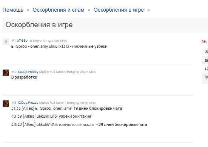Click the avatar of user xT.66o
This screenshot has width=208, height=147.
[x=6, y=42]
